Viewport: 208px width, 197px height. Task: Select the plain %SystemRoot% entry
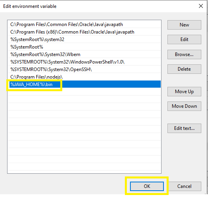(x=84, y=47)
